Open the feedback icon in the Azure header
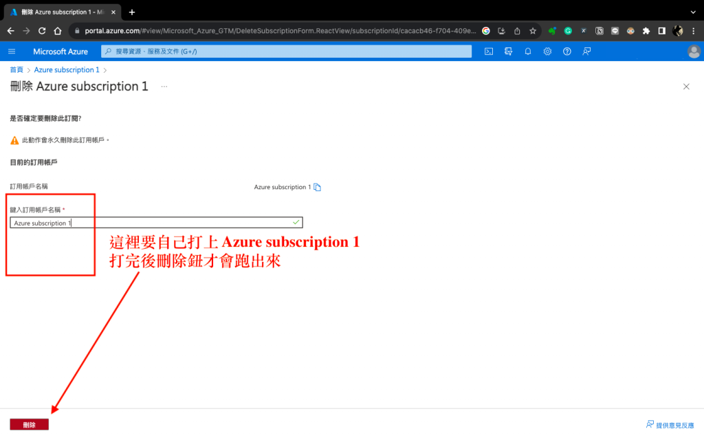 coord(586,52)
